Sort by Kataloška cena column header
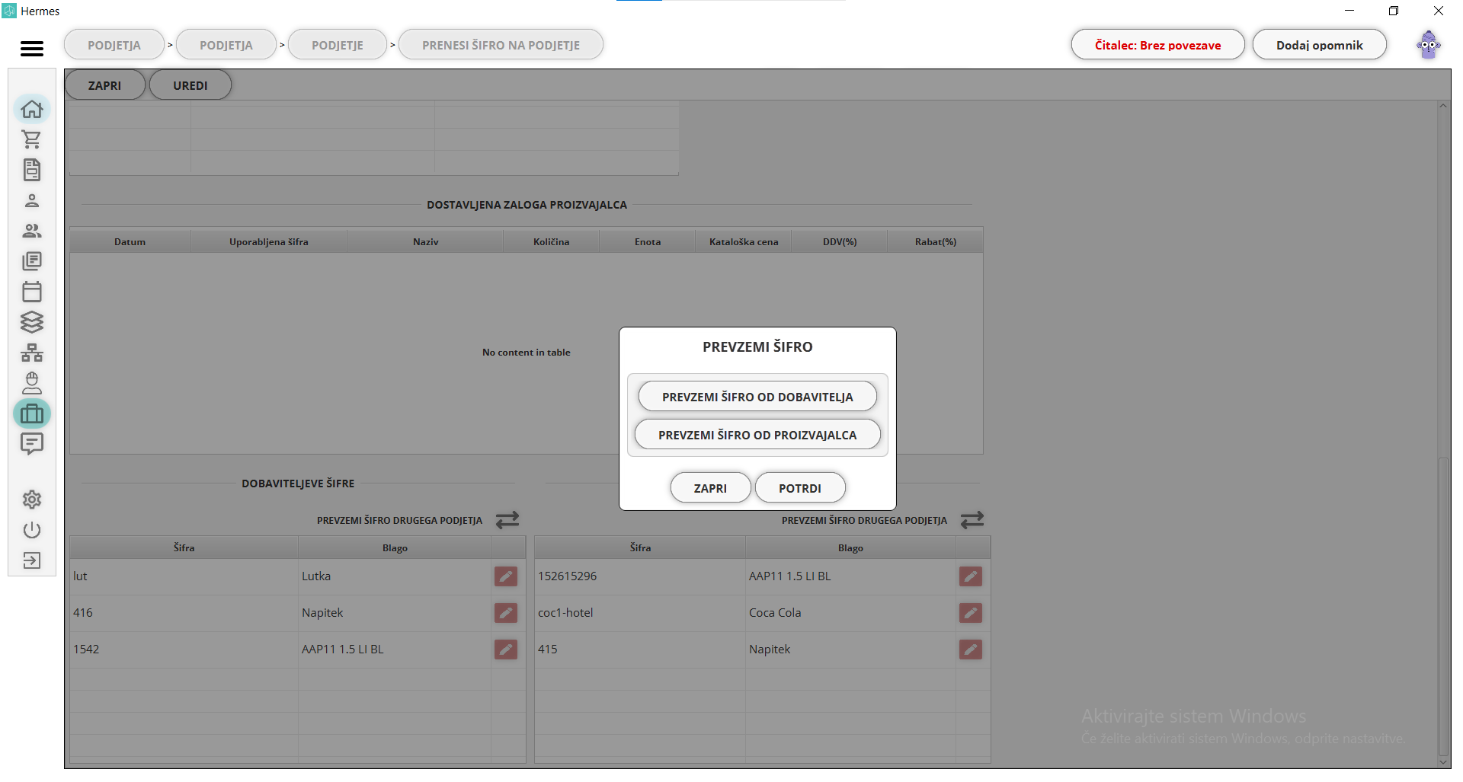1463x782 pixels. click(x=744, y=241)
